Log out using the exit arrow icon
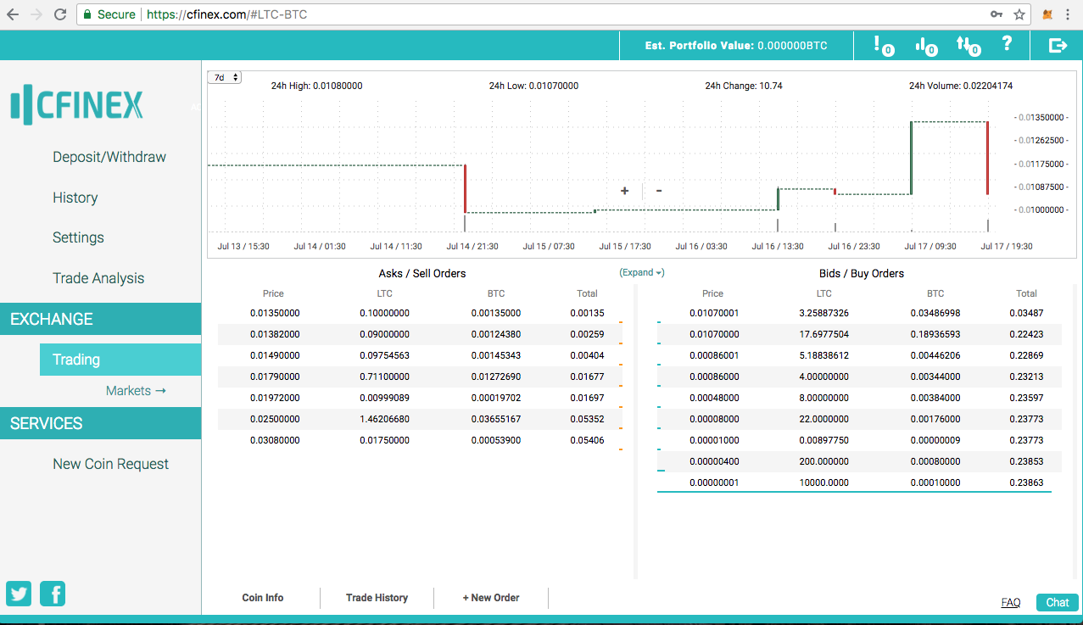 click(1058, 46)
